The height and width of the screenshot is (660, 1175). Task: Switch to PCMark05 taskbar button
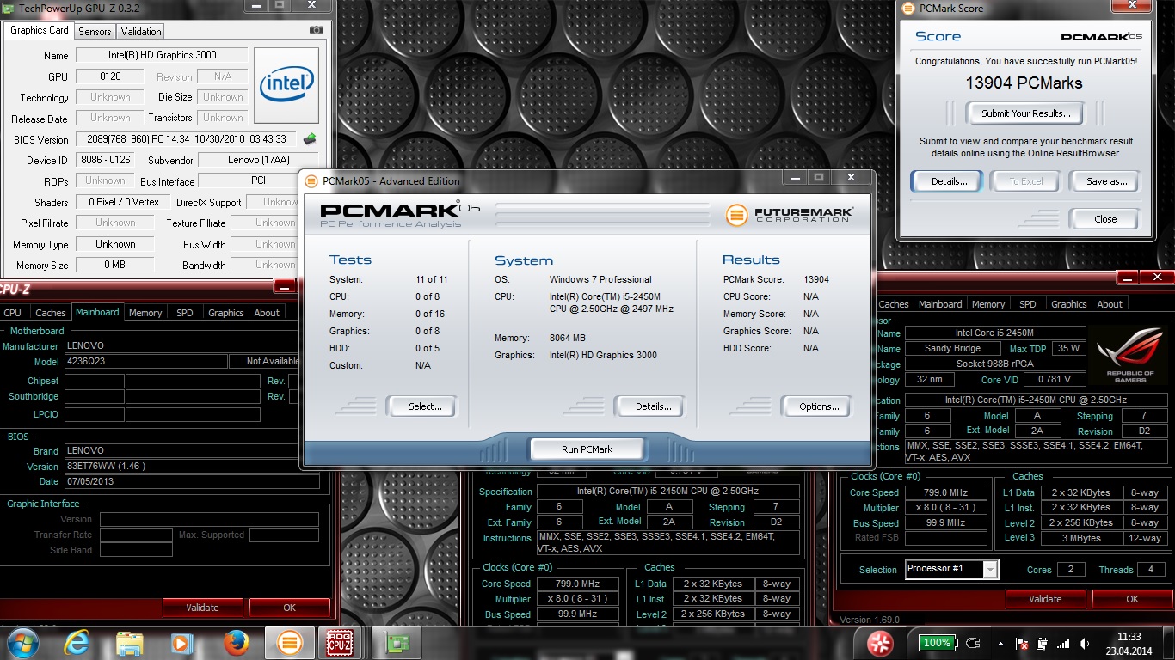[x=291, y=642]
